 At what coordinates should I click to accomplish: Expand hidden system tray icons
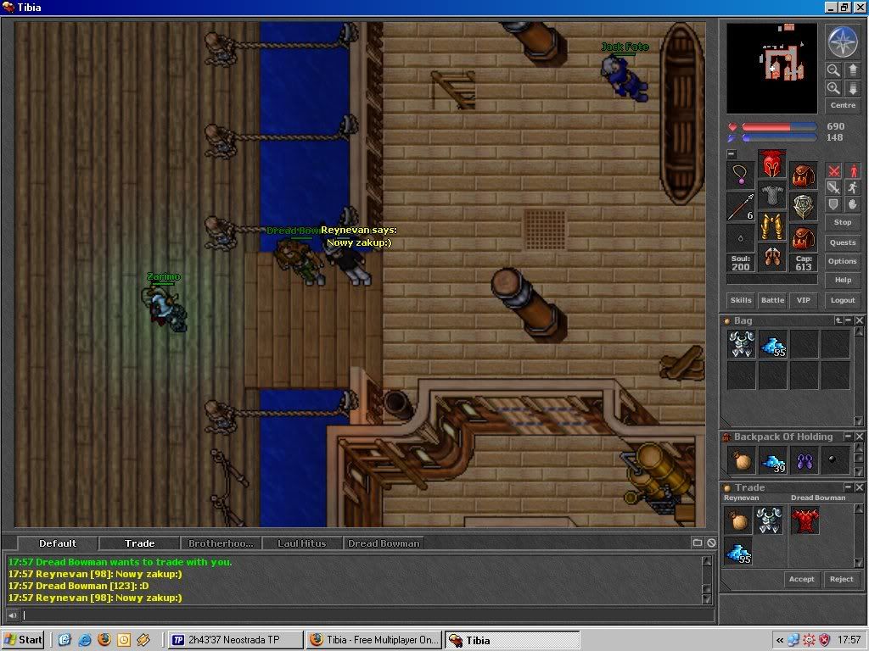(x=779, y=641)
